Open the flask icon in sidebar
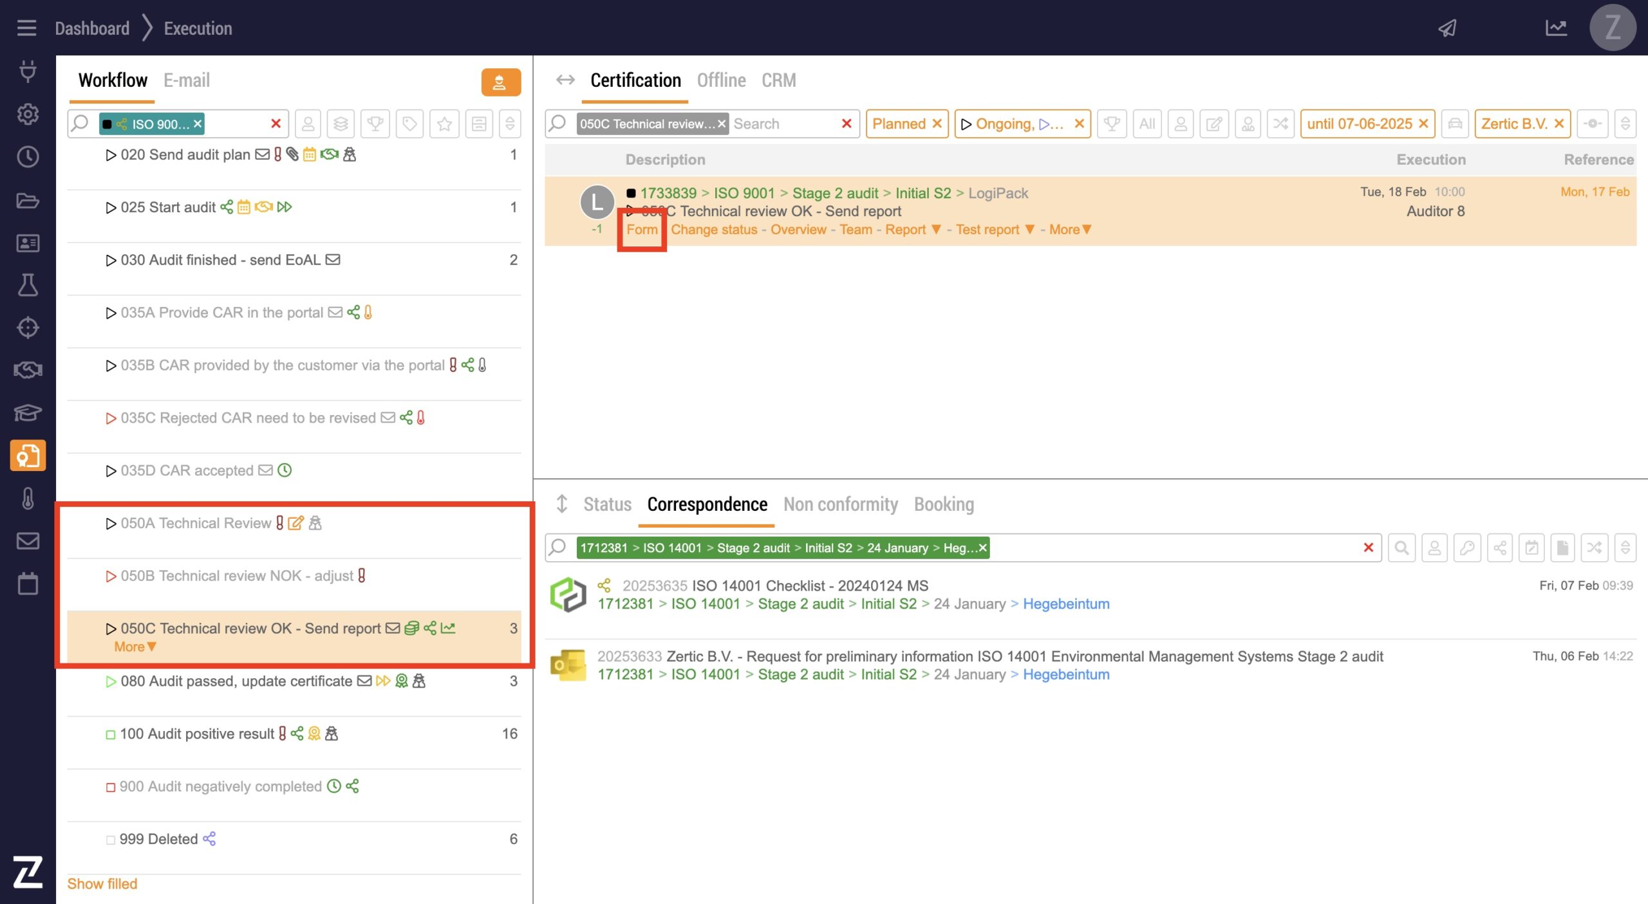This screenshot has height=904, width=1648. click(x=28, y=285)
